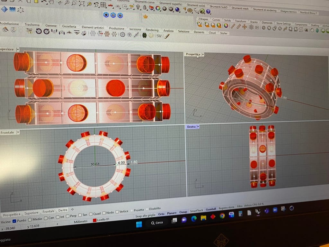Toggle Snap alla griglia in status bar
Viewport: 329px width, 247px height.
pyautogui.click(x=146, y=215)
